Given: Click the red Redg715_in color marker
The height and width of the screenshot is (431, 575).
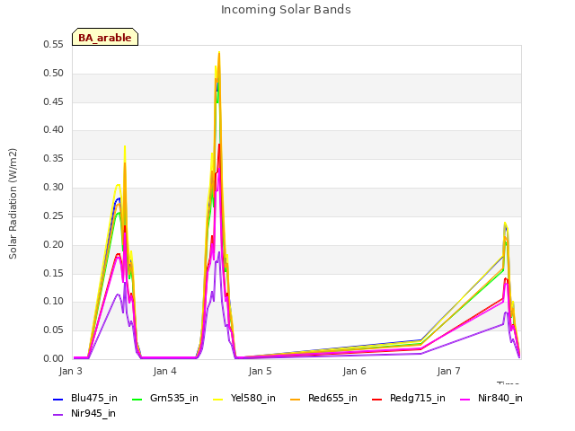Looking at the screenshot, I should pos(376,399).
